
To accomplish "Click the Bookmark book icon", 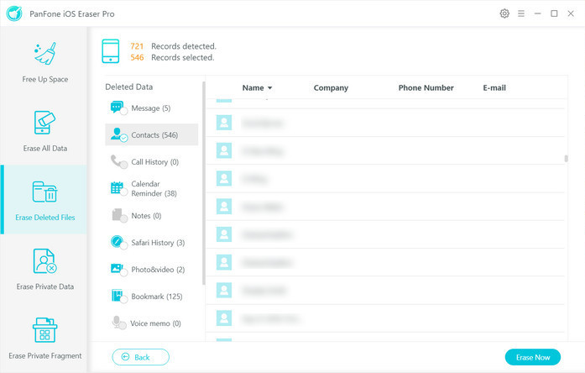I will point(117,295).
